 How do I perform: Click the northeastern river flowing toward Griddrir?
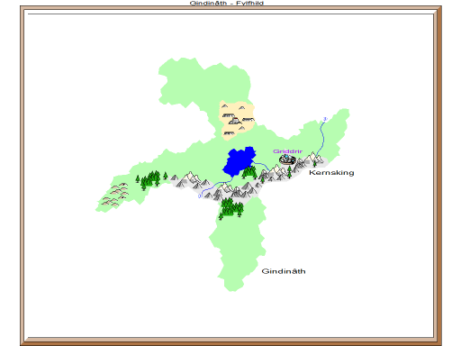point(321,137)
